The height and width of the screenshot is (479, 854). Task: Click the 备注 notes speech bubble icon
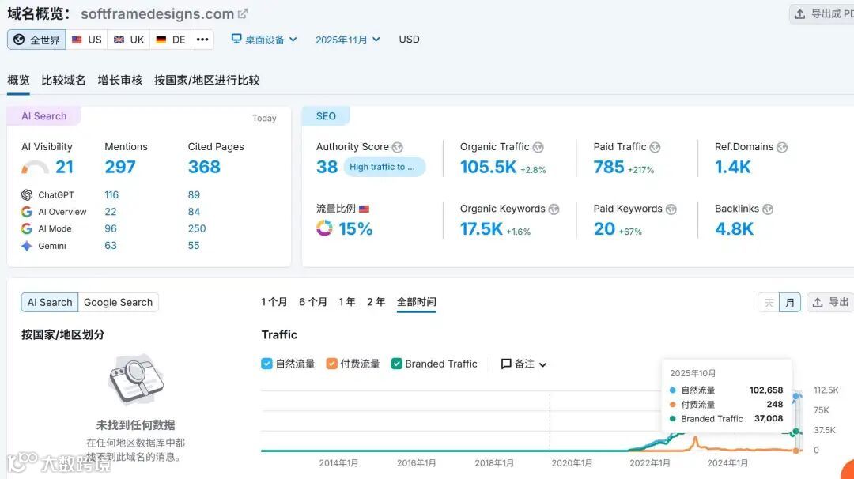coord(506,364)
